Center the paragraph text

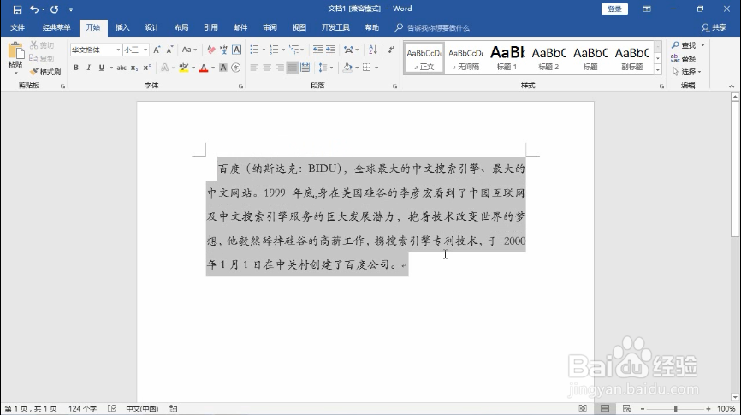(267, 68)
